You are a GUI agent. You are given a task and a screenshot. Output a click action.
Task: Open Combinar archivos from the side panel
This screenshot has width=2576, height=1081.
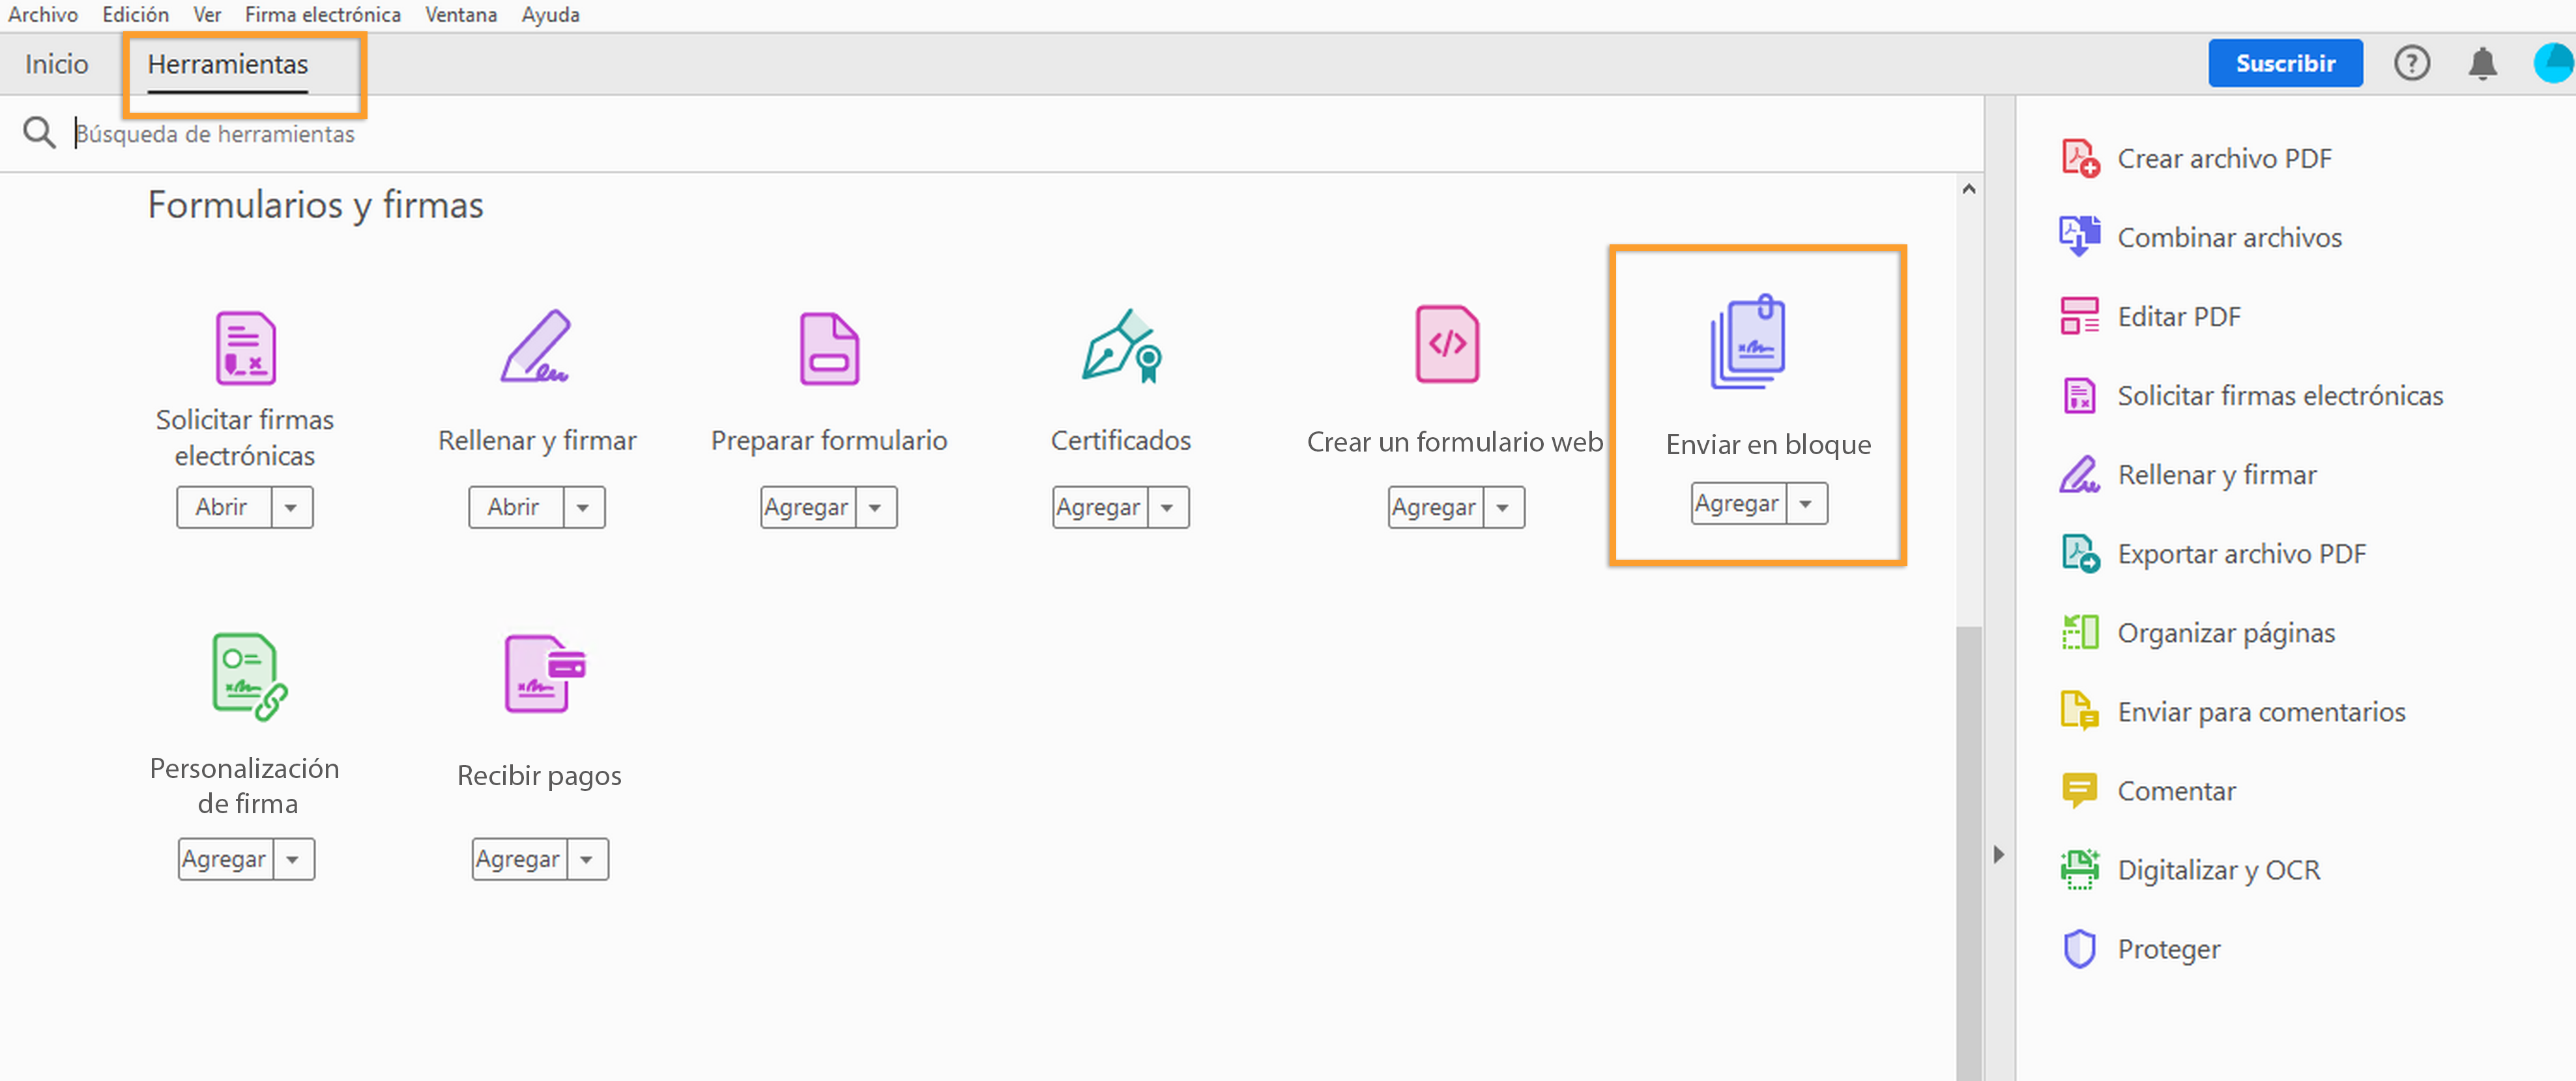[x=2228, y=237]
